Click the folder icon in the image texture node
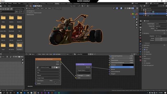167x94 pixels. tap(57, 67)
